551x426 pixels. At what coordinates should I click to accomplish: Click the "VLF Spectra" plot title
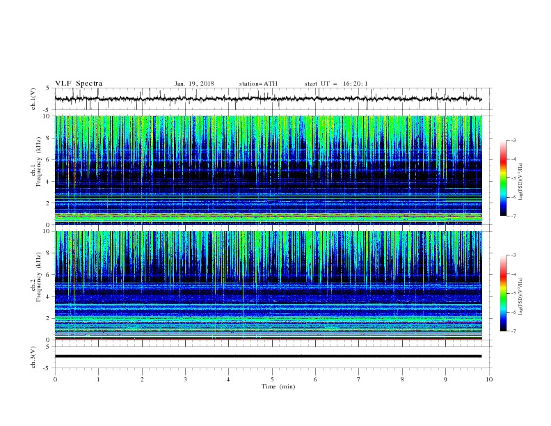(79, 84)
